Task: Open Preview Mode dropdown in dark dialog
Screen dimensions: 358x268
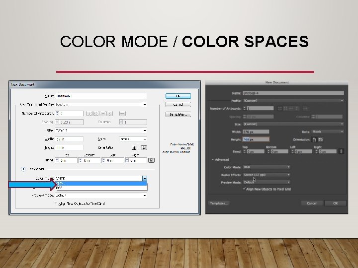Action: pyautogui.click(x=267, y=182)
